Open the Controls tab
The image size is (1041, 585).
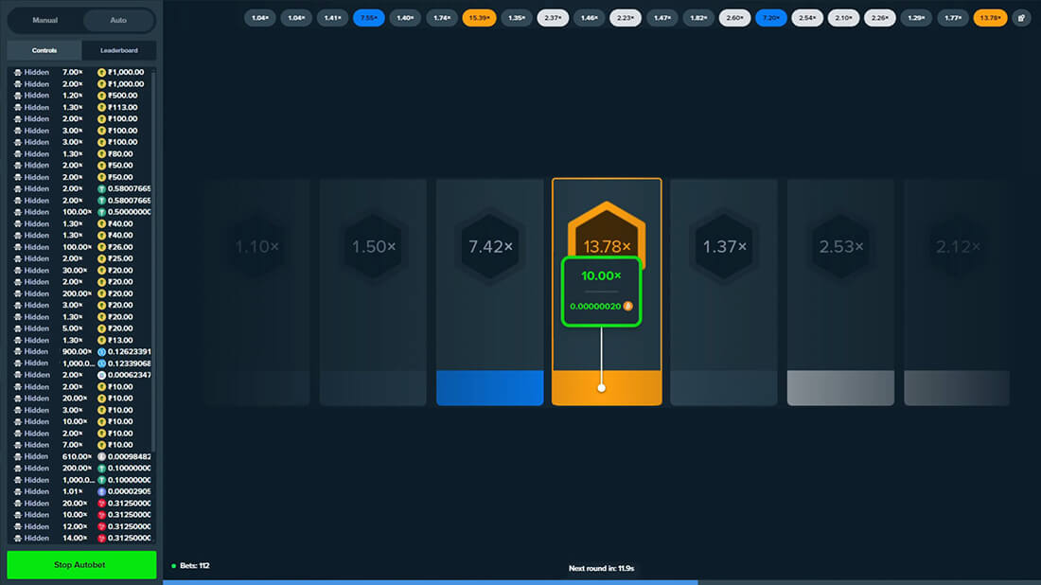[x=44, y=50]
